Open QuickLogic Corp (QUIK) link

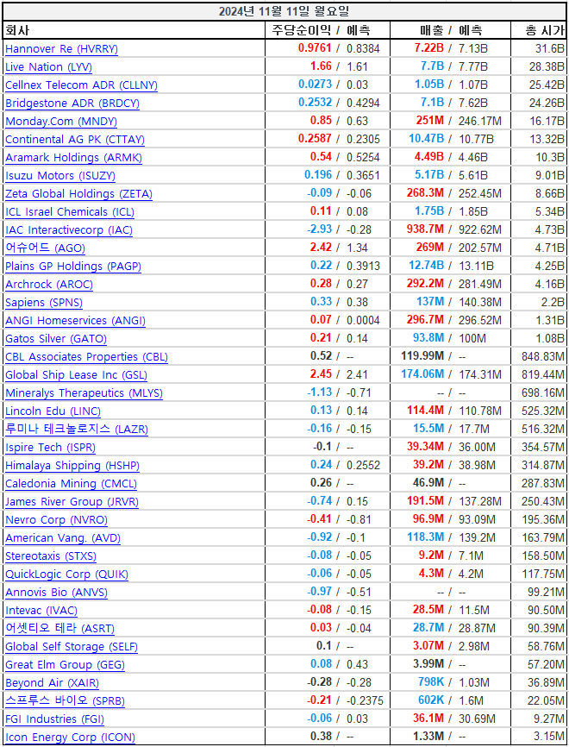(66, 574)
